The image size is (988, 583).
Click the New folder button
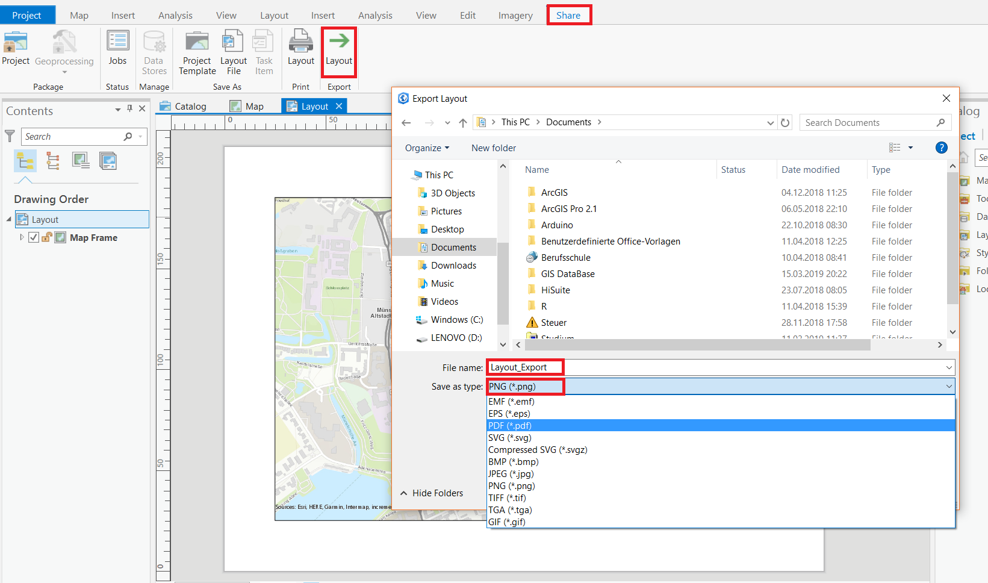[x=493, y=148]
